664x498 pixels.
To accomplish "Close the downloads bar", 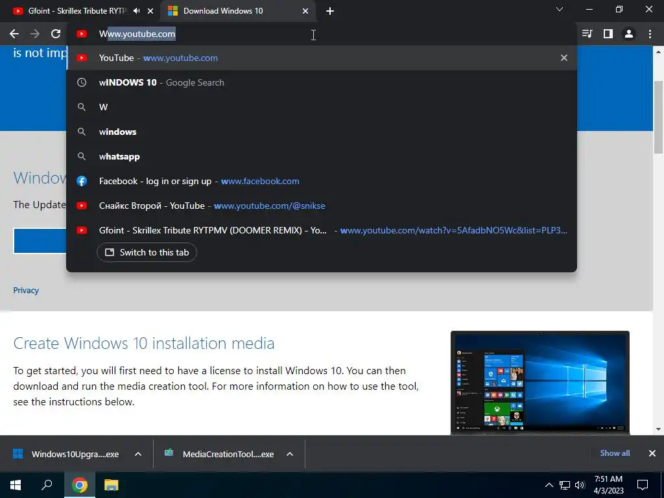I will (x=652, y=453).
